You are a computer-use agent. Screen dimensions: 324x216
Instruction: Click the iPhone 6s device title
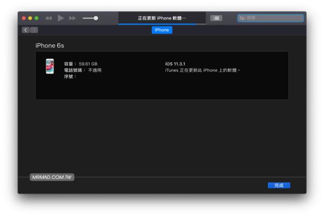coord(50,45)
